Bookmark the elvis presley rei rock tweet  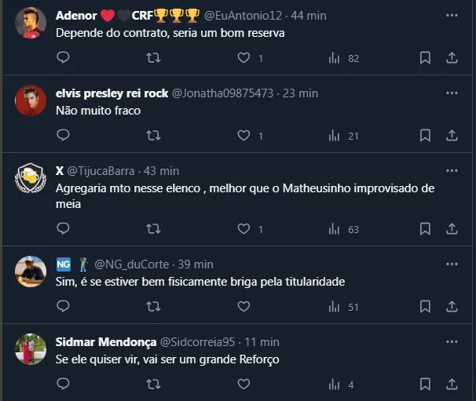click(x=424, y=135)
